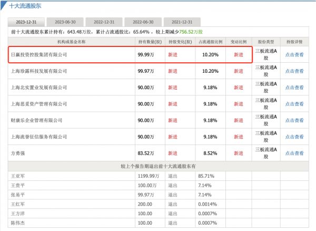
Task: Click 点击查看 for 日赢投资控股集团有限公司
Action: (x=294, y=54)
